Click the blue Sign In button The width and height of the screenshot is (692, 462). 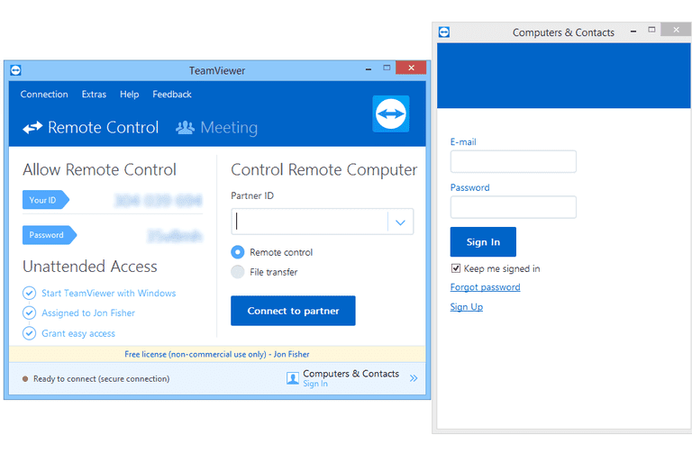[x=483, y=242]
